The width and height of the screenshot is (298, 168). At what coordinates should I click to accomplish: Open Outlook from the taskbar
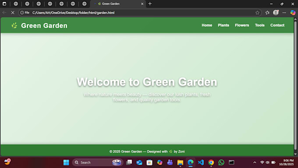tap(139, 162)
